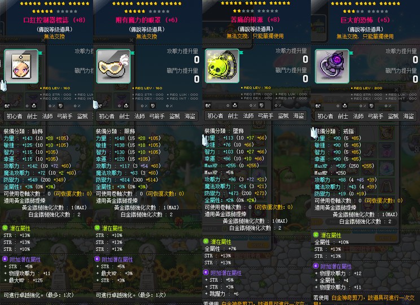Select 法師 class on the eye mask tooltip
The height and width of the screenshot is (305, 420).
tap(139, 116)
